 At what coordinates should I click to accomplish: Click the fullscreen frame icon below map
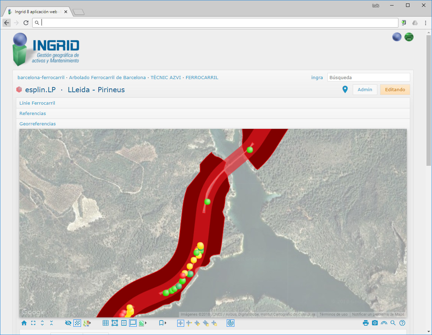tap(33, 323)
